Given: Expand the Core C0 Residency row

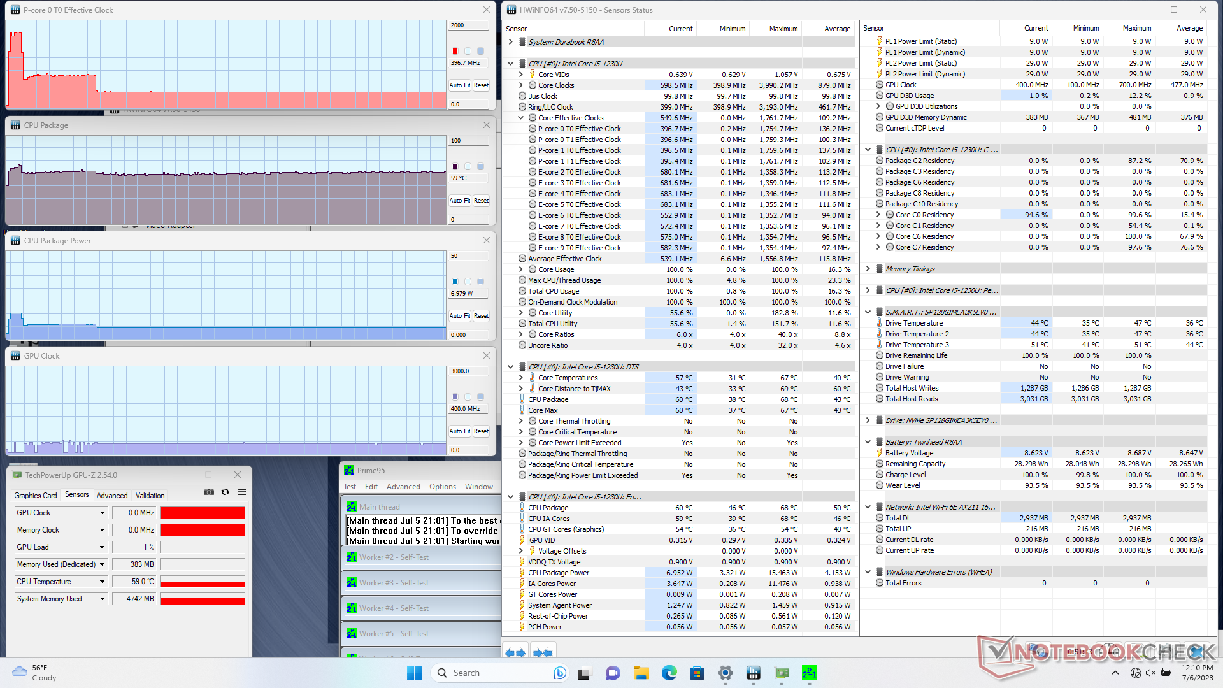Looking at the screenshot, I should (878, 215).
